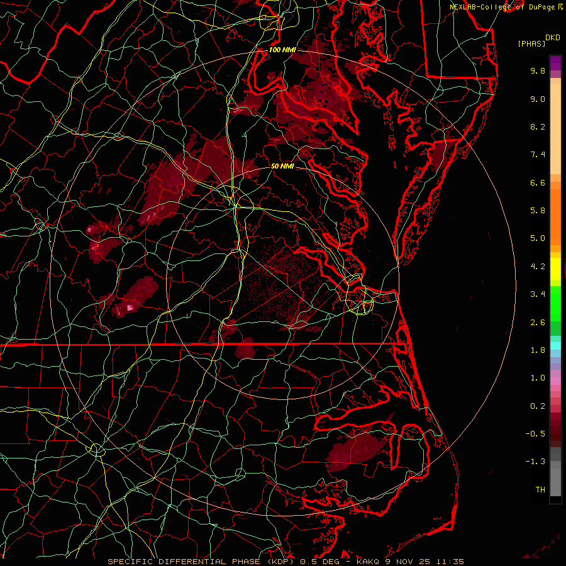Click the SPECIFIC DIFFERENTIAL PHASE caption text
This screenshot has width=566, height=566.
184,562
